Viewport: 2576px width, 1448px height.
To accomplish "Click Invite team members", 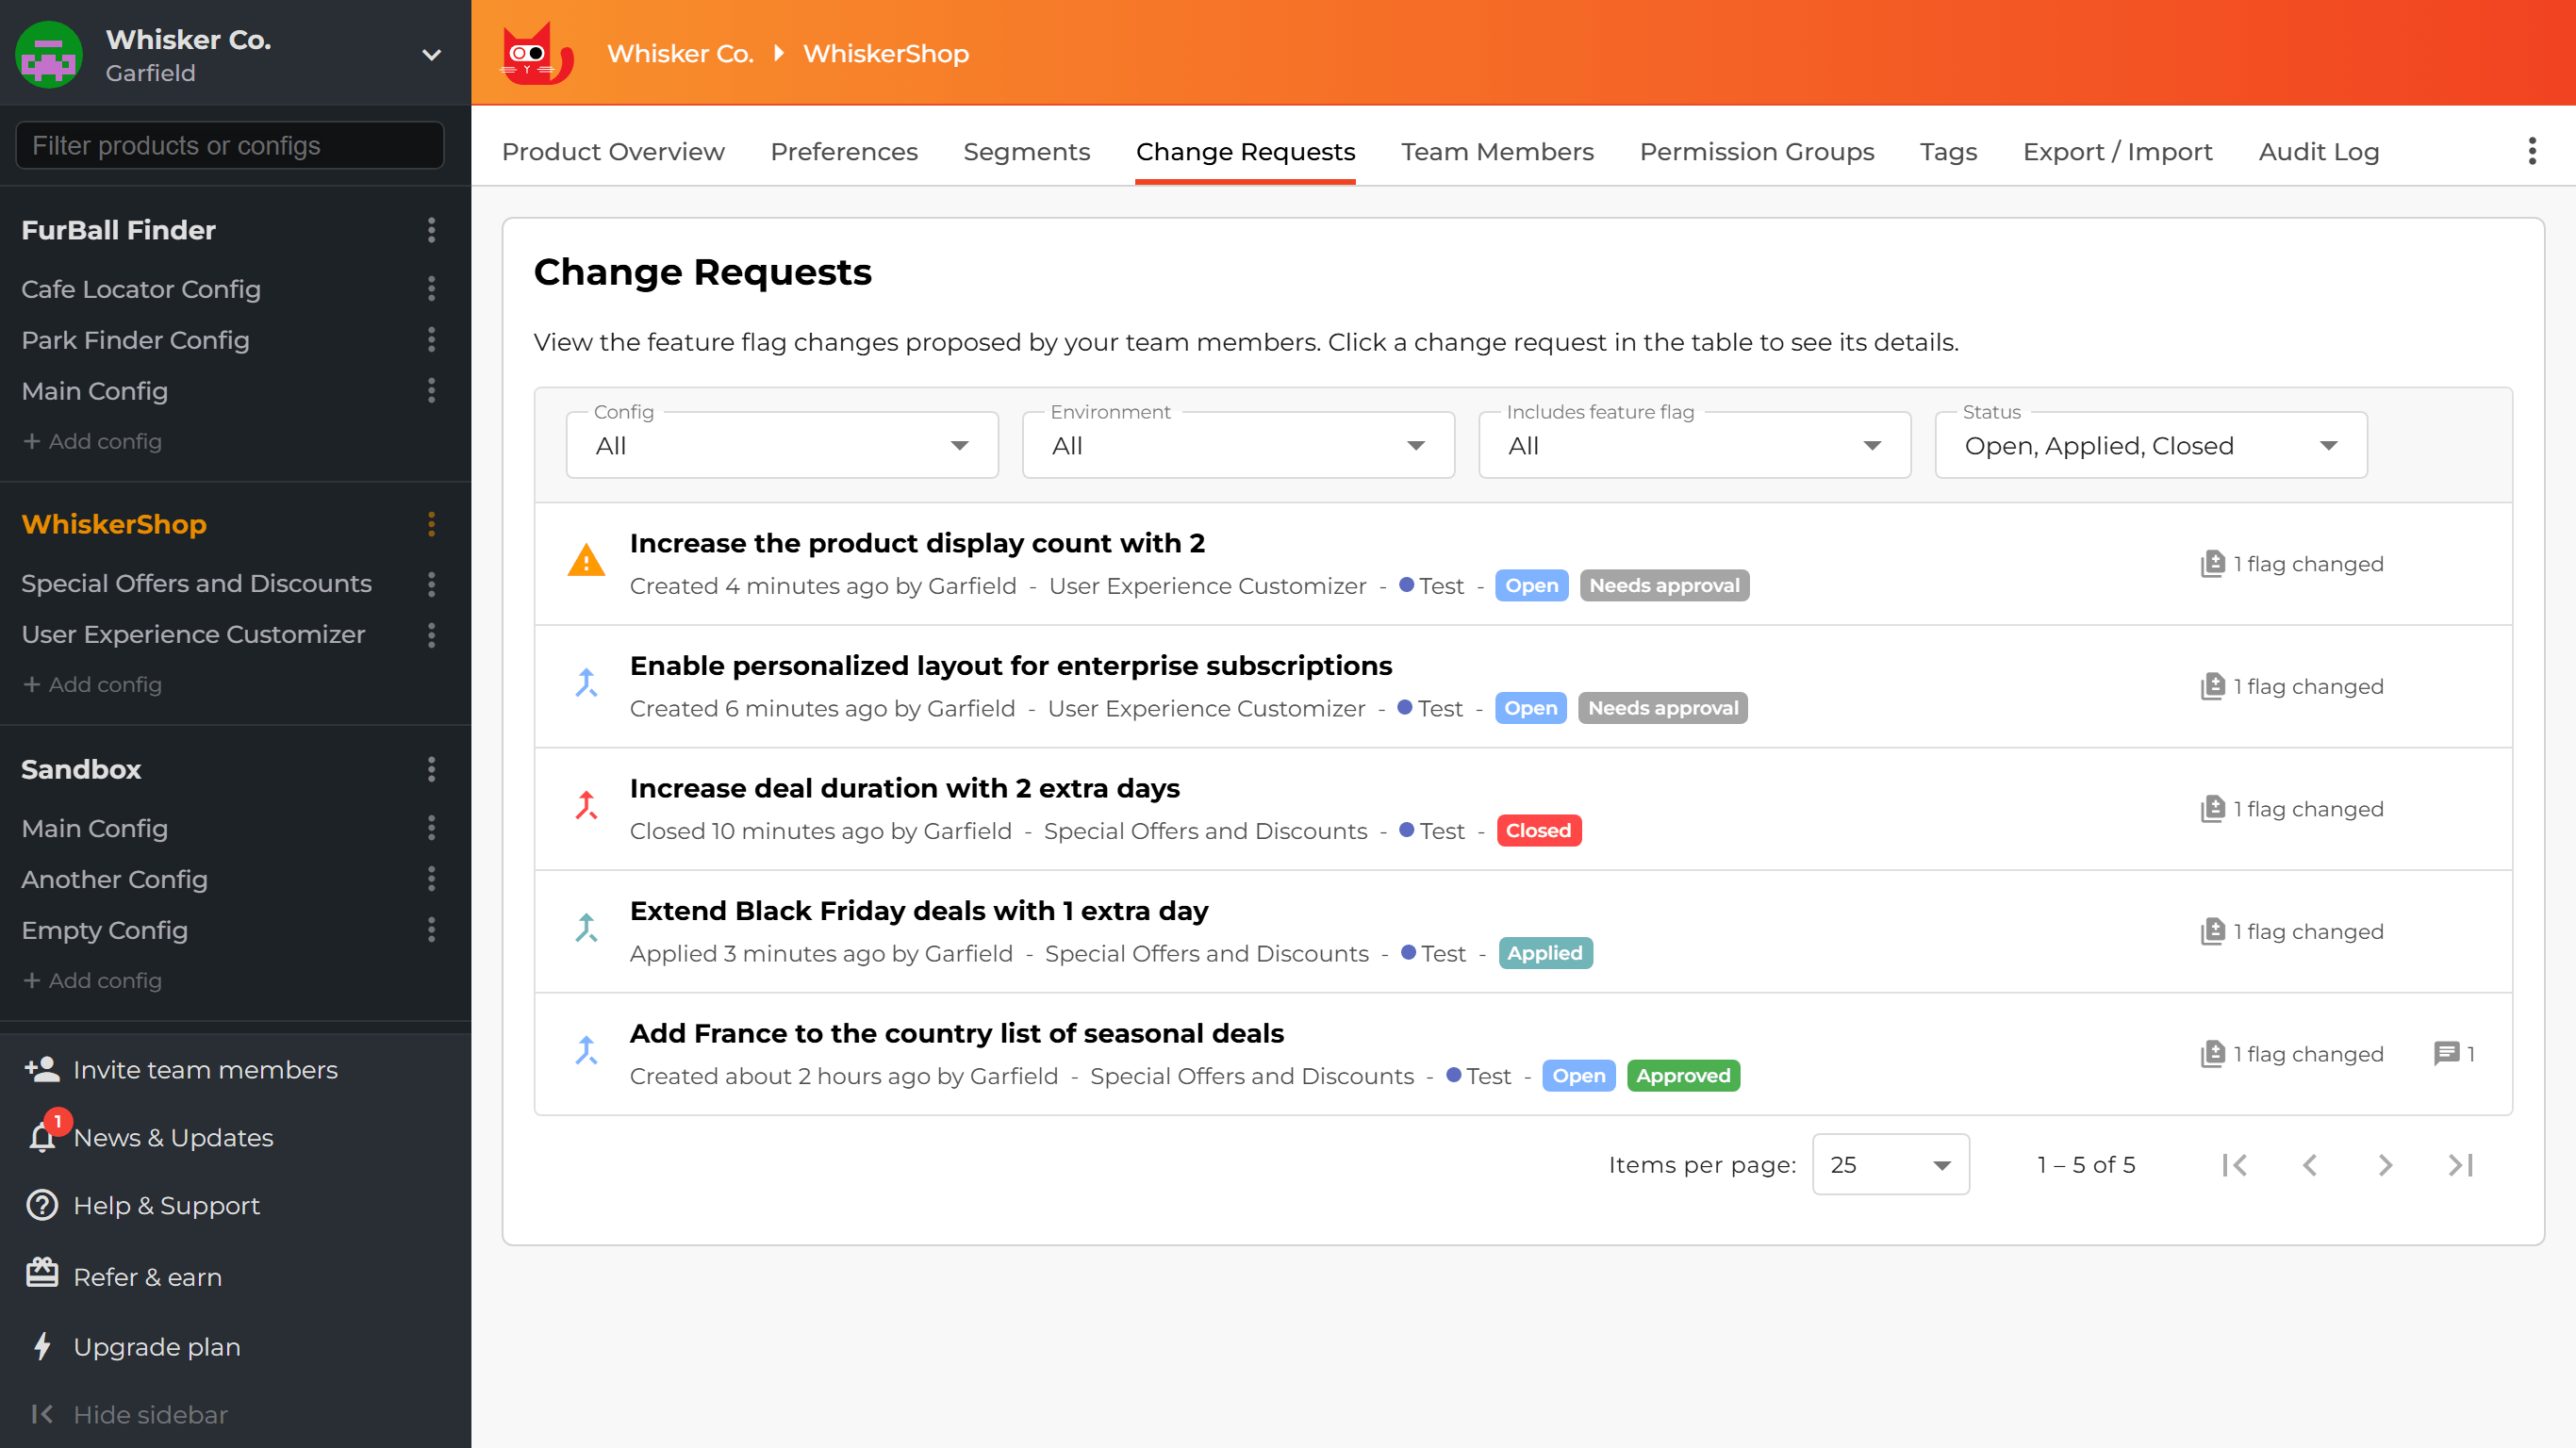I will click(181, 1070).
